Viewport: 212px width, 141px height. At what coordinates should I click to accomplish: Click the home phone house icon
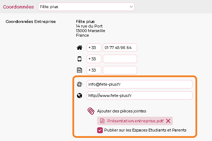click(x=79, y=48)
